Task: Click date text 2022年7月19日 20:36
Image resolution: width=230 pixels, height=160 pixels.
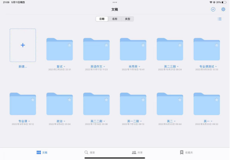Action: (x=96, y=124)
